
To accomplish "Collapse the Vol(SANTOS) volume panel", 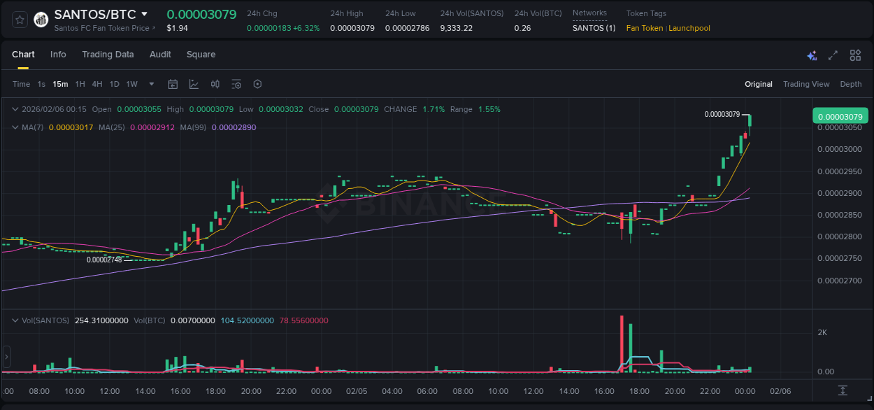I will pos(15,320).
